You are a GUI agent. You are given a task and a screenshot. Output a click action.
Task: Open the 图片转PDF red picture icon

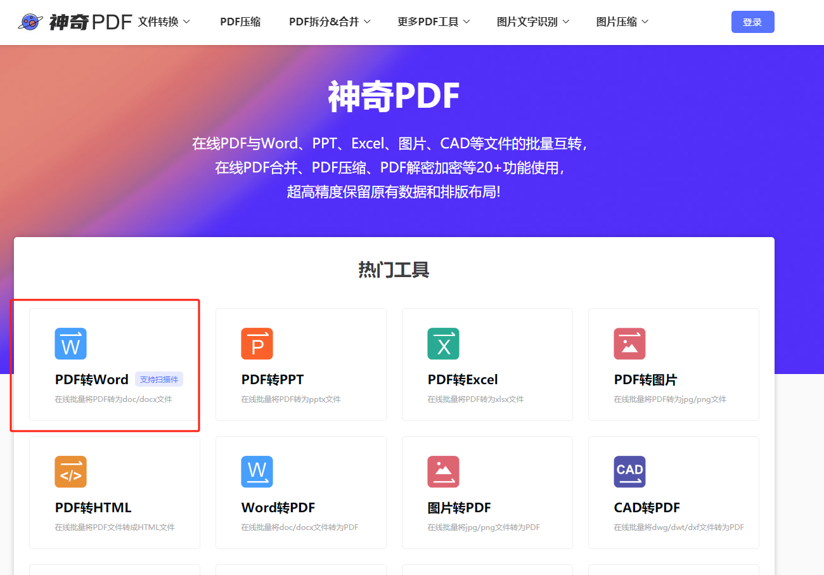[443, 472]
